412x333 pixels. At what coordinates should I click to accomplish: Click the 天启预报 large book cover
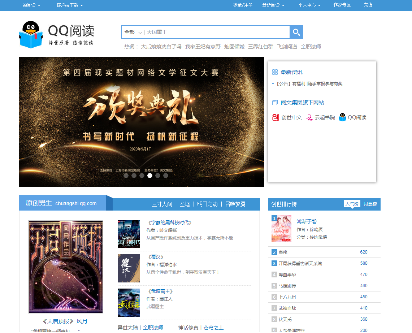coord(66,267)
